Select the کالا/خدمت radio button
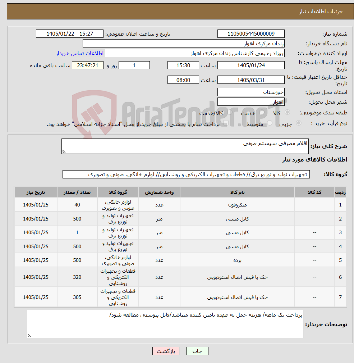The height and width of the screenshot is (363, 354). [230, 112]
